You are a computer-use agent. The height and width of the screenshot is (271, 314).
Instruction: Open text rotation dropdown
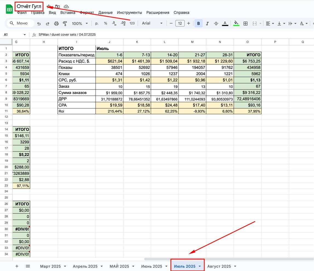tap(304, 23)
